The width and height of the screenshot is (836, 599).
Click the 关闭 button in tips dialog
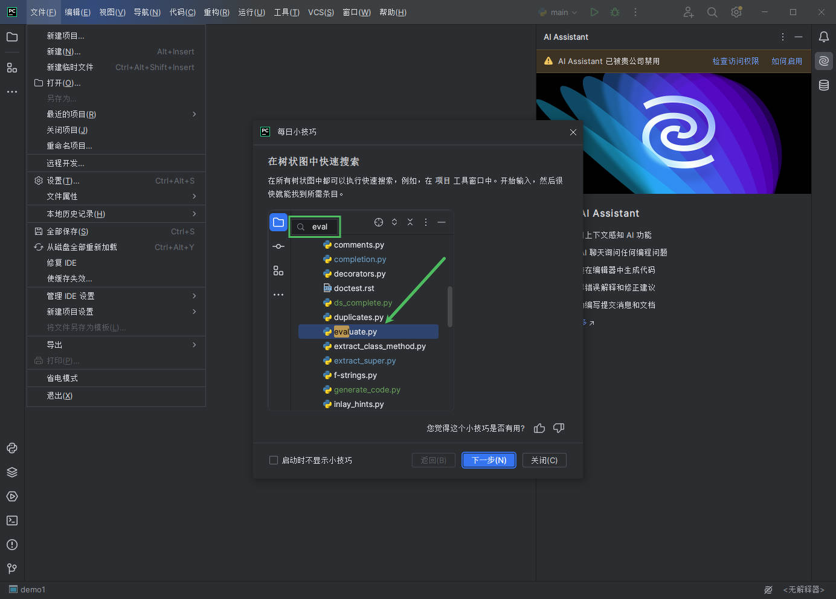pyautogui.click(x=544, y=460)
